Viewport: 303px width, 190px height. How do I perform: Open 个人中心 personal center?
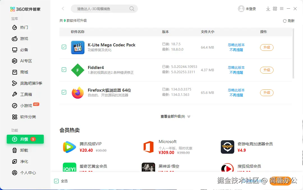[x=24, y=173]
